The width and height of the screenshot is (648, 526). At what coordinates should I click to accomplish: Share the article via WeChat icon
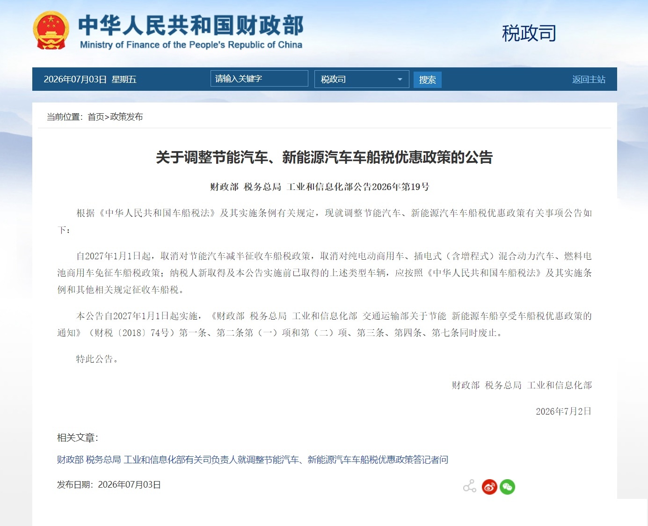tap(508, 487)
